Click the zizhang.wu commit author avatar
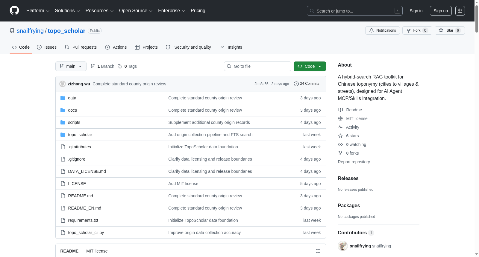Screen dimensions: 479x257 click(x=63, y=84)
